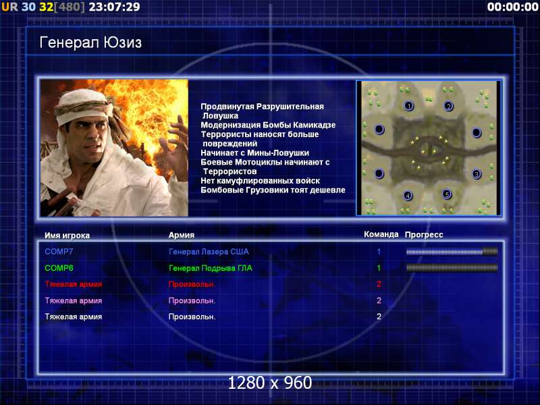Click "Продвинутая Разрушительная" ability text
Image resolution: width=540 pixels, height=405 pixels.
pyautogui.click(x=262, y=107)
